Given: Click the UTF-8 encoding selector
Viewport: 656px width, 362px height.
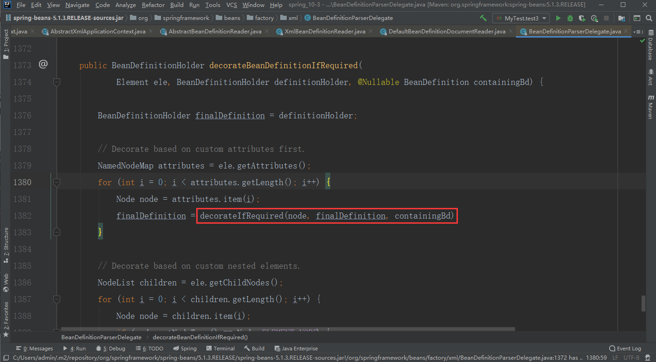Looking at the screenshot, I should [x=632, y=358].
